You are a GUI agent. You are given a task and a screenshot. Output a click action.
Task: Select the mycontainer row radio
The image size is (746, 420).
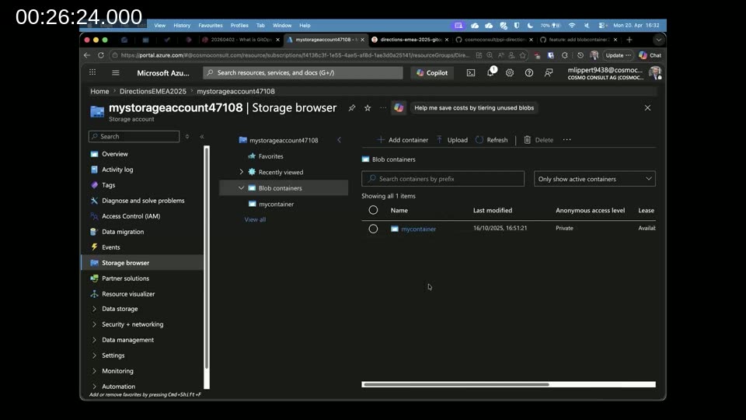[373, 229]
